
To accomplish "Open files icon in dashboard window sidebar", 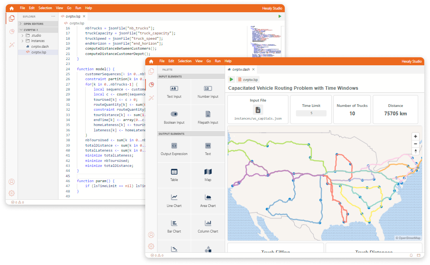I will coord(151,71).
